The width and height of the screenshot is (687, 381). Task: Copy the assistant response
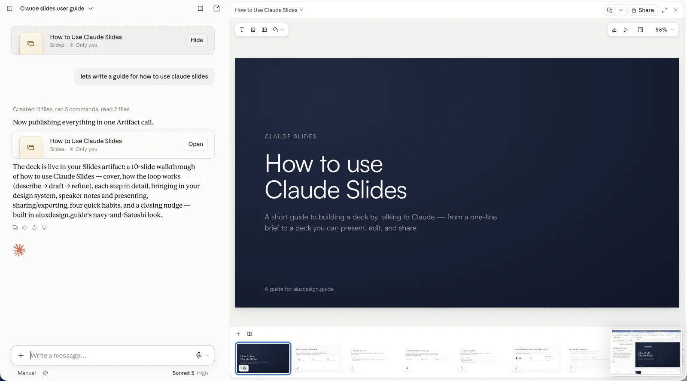[15, 228]
